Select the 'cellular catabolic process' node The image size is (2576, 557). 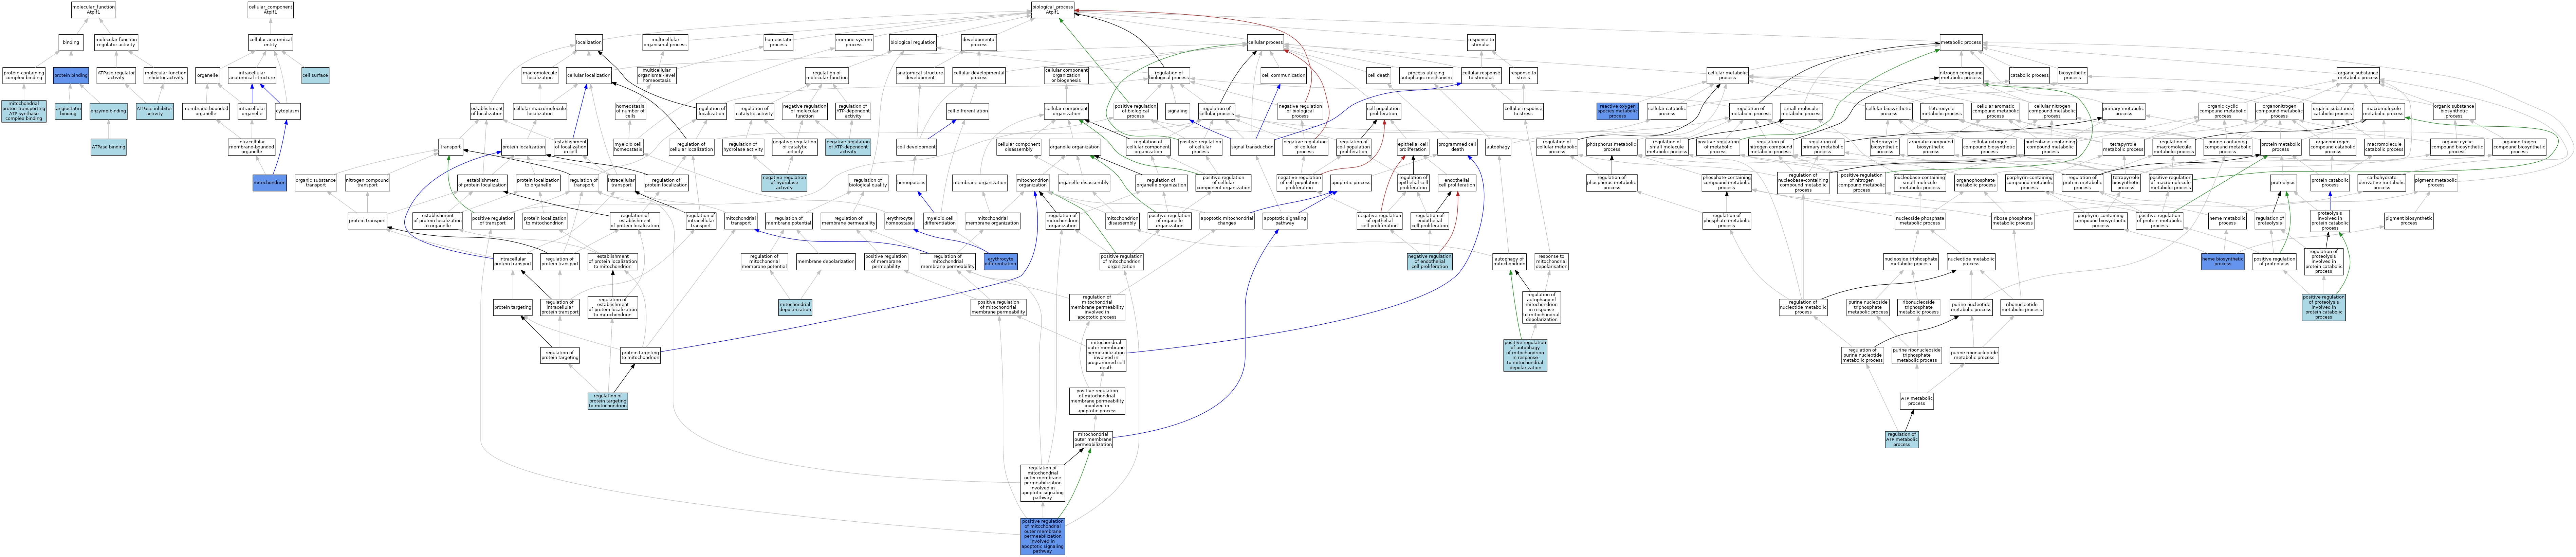(1667, 111)
